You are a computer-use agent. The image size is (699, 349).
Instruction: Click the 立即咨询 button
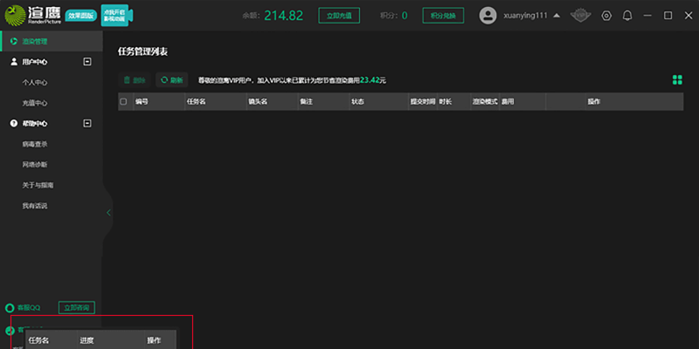tap(76, 307)
